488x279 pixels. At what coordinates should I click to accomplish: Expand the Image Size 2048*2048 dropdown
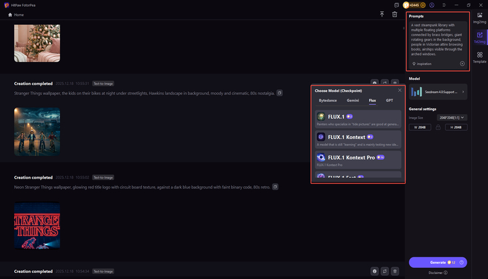[452, 118]
